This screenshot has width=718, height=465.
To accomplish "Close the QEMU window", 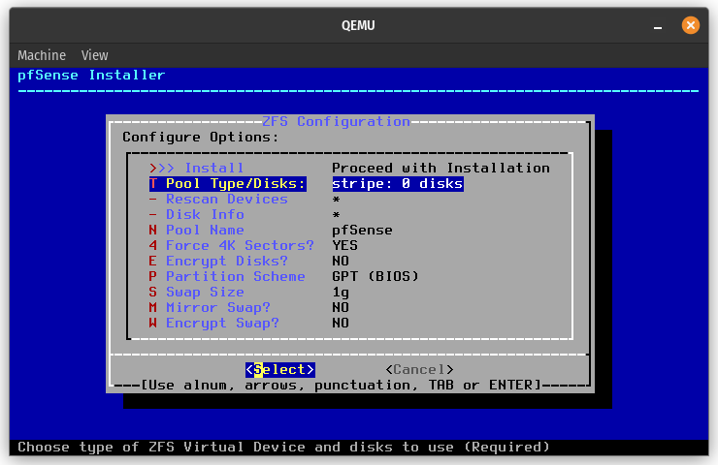I will [690, 25].
